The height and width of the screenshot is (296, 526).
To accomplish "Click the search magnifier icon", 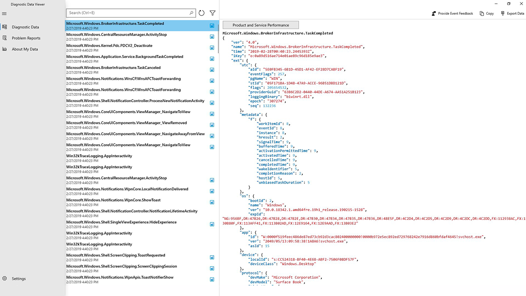I will (191, 13).
